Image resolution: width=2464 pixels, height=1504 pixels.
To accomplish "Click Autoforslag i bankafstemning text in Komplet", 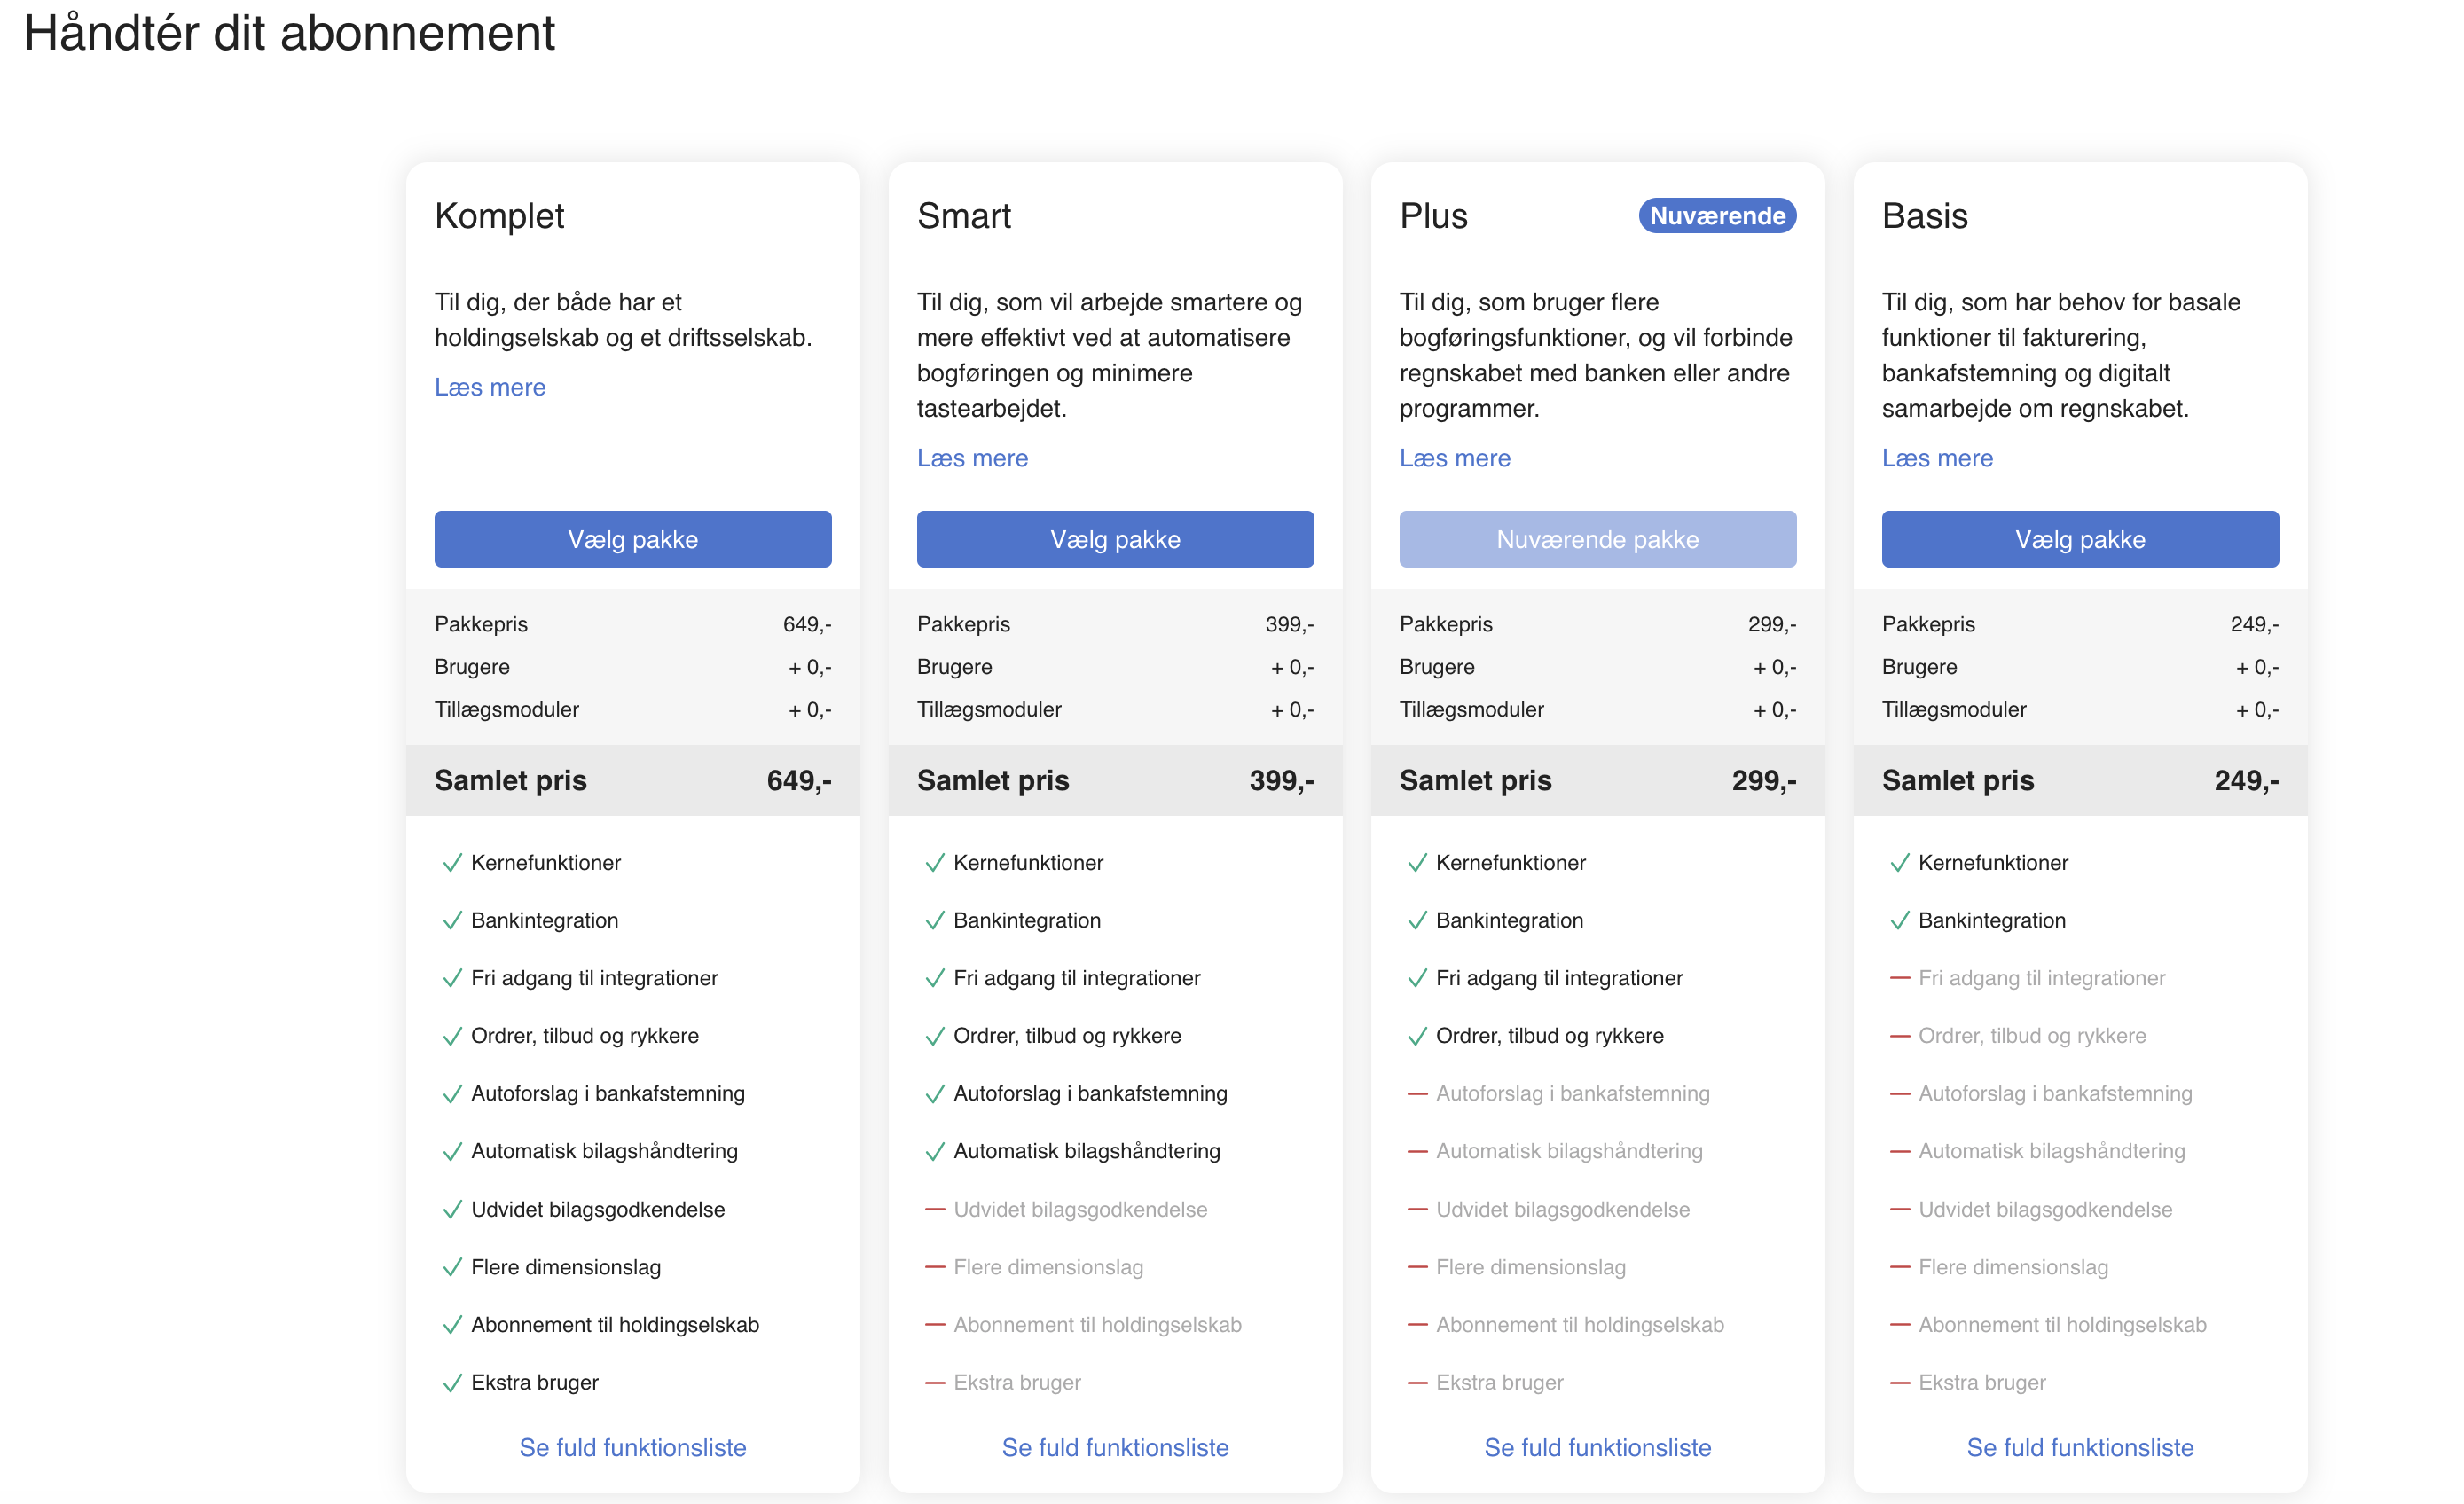I will [x=608, y=1094].
